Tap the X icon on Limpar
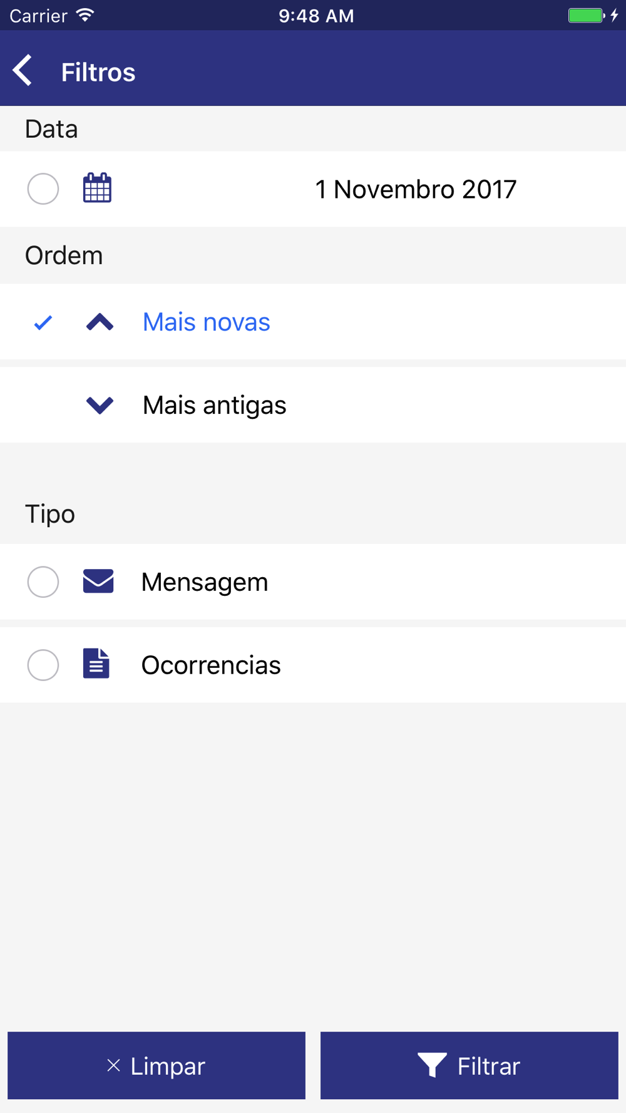This screenshot has height=1113, width=626. point(113,1065)
